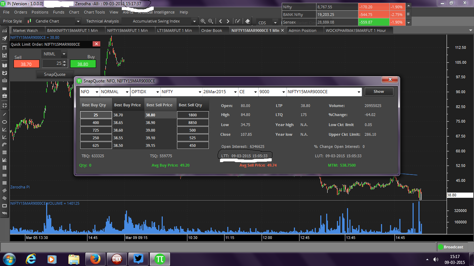The image size is (474, 266).
Task: Increase quantity with the stepper up arrow
Action: (64, 62)
